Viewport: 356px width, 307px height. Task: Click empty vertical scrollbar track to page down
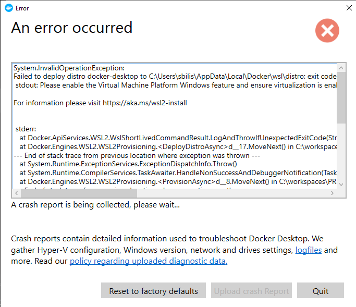click(x=341, y=152)
